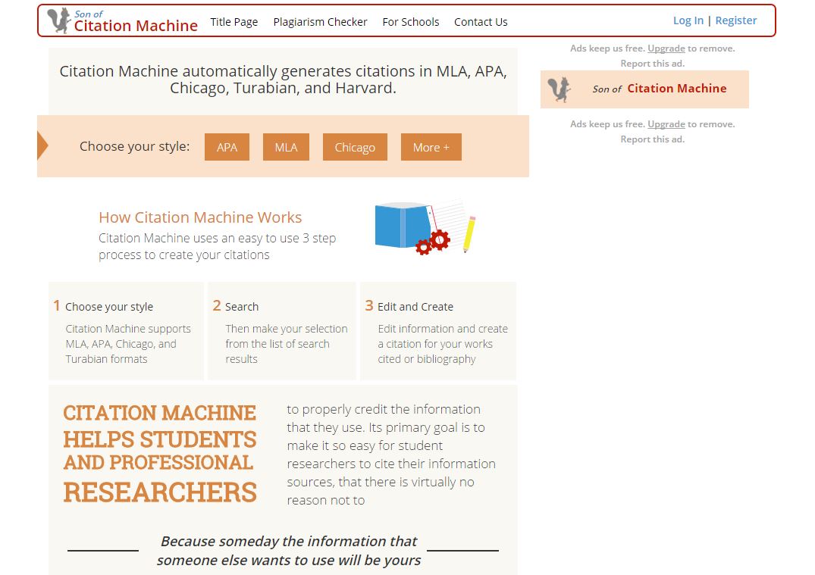815x575 pixels.
Task: Click the text 'Turabian formats'
Action: 107,359
